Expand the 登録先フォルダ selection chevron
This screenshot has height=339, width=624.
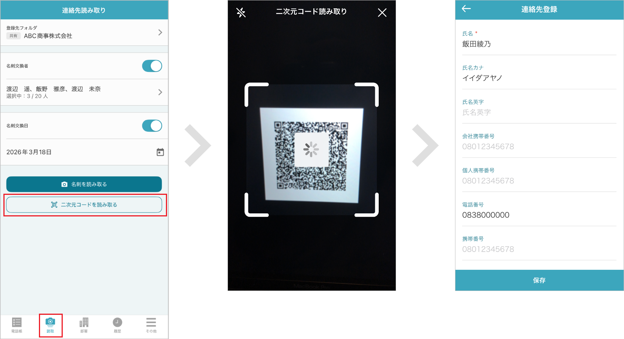(x=160, y=33)
